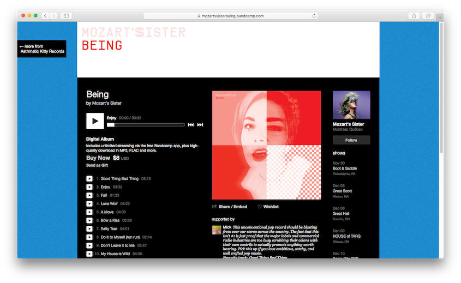
Task: Click the audio progress bar
Action: 146,125
